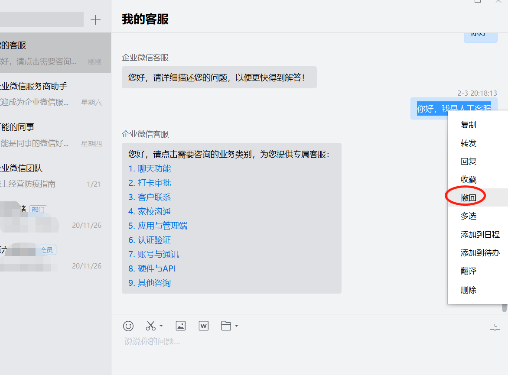Expand the folder options dropdown arrow
The height and width of the screenshot is (375, 508).
tap(237, 326)
